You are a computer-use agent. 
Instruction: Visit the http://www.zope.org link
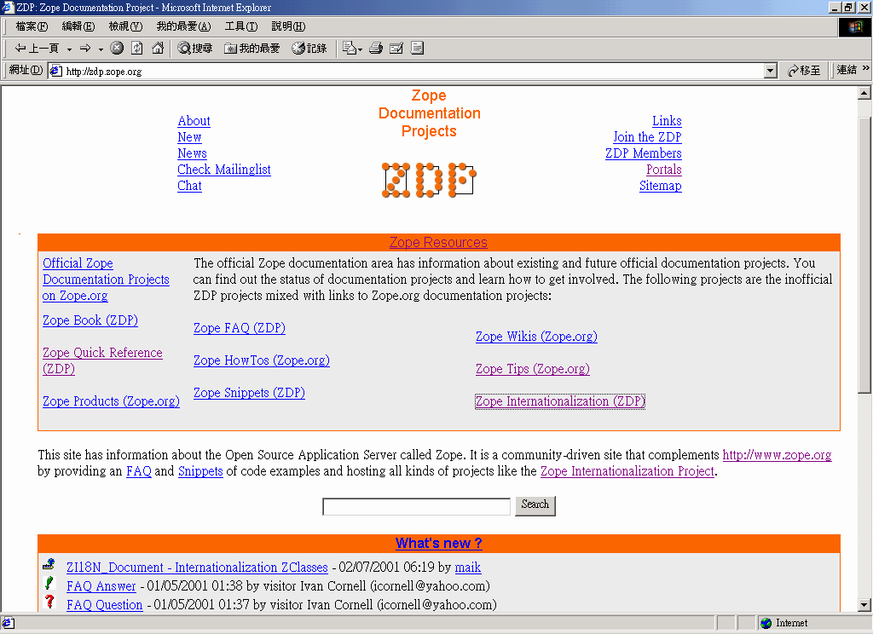(x=778, y=455)
